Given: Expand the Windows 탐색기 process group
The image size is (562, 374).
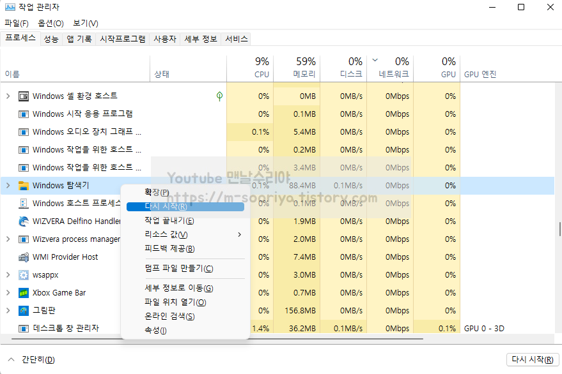Looking at the screenshot, I should pyautogui.click(x=8, y=185).
